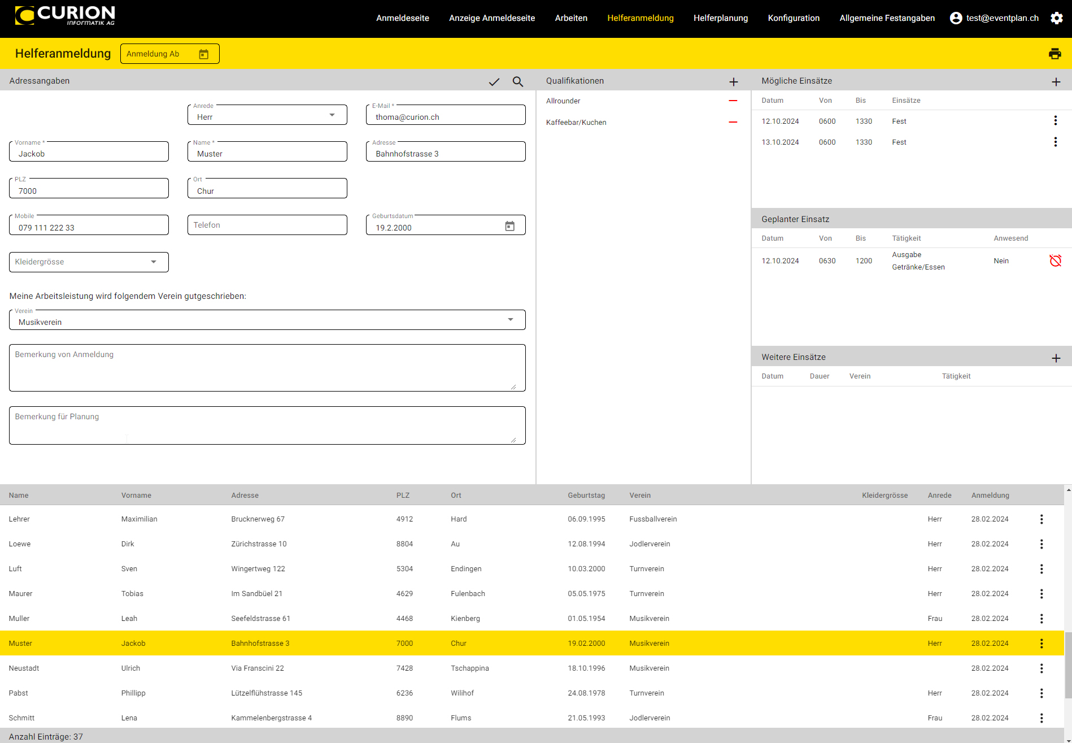Open row menu for Muller Leah
The width and height of the screenshot is (1072, 743).
tap(1042, 618)
